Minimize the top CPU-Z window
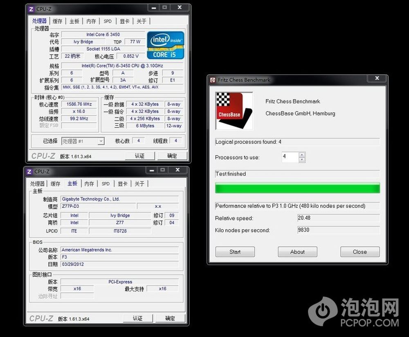Viewport: 409px width, 337px height. point(154,7)
